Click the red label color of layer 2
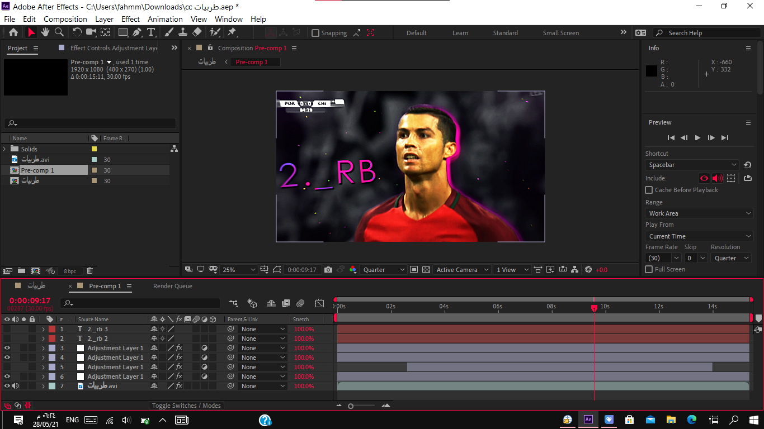This screenshot has width=764, height=429. pos(52,339)
